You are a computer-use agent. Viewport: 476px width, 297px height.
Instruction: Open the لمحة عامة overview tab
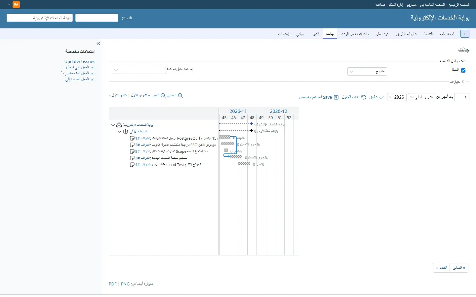point(447,34)
